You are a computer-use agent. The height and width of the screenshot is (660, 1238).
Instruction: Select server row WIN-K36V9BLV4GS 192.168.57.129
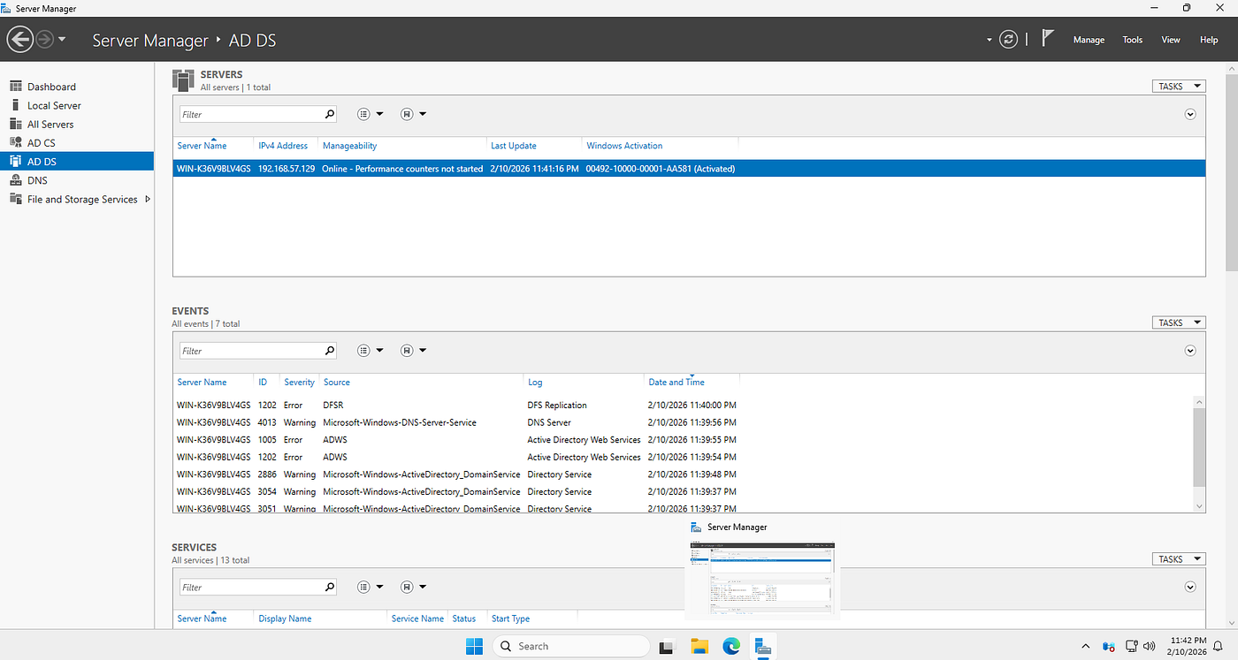click(689, 169)
